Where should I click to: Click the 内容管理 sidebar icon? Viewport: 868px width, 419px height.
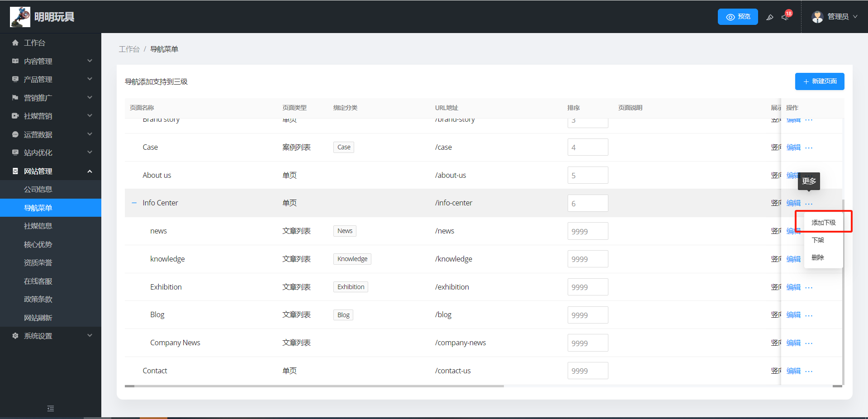[x=15, y=61]
